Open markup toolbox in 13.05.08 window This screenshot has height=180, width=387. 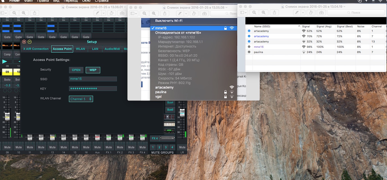204,13
